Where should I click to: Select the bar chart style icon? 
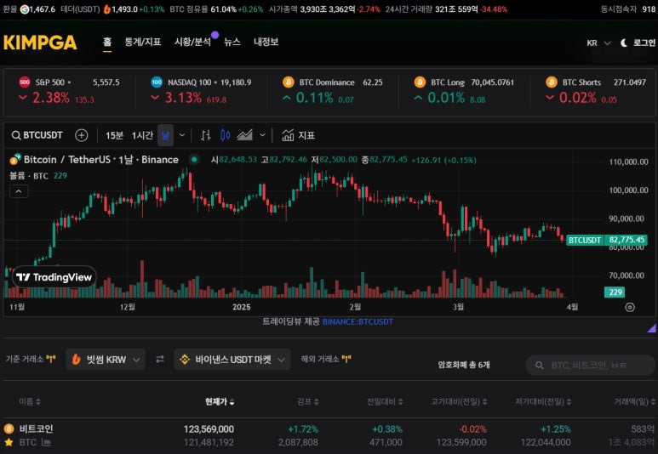[206, 135]
